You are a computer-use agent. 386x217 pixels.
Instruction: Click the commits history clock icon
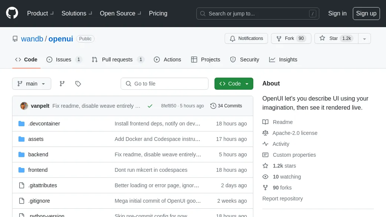pos(214,106)
